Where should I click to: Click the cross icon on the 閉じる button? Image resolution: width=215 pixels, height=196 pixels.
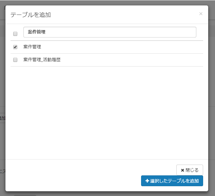(x=182, y=170)
